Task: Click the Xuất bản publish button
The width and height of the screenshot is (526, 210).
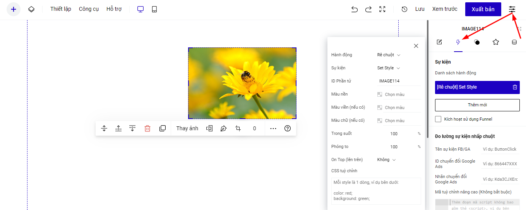Action: click(x=483, y=9)
